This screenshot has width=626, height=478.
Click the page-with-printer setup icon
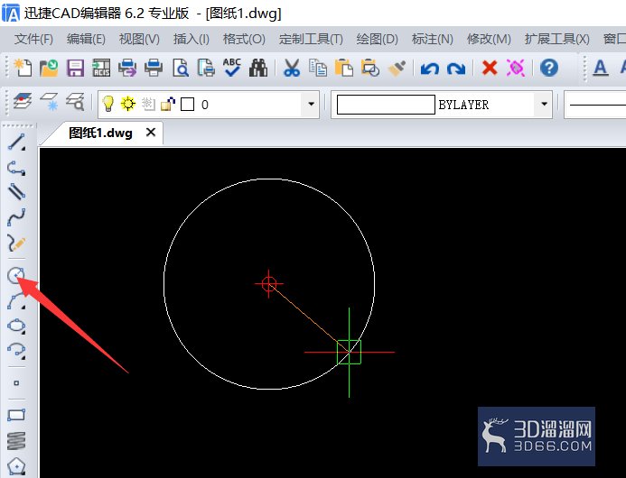206,68
